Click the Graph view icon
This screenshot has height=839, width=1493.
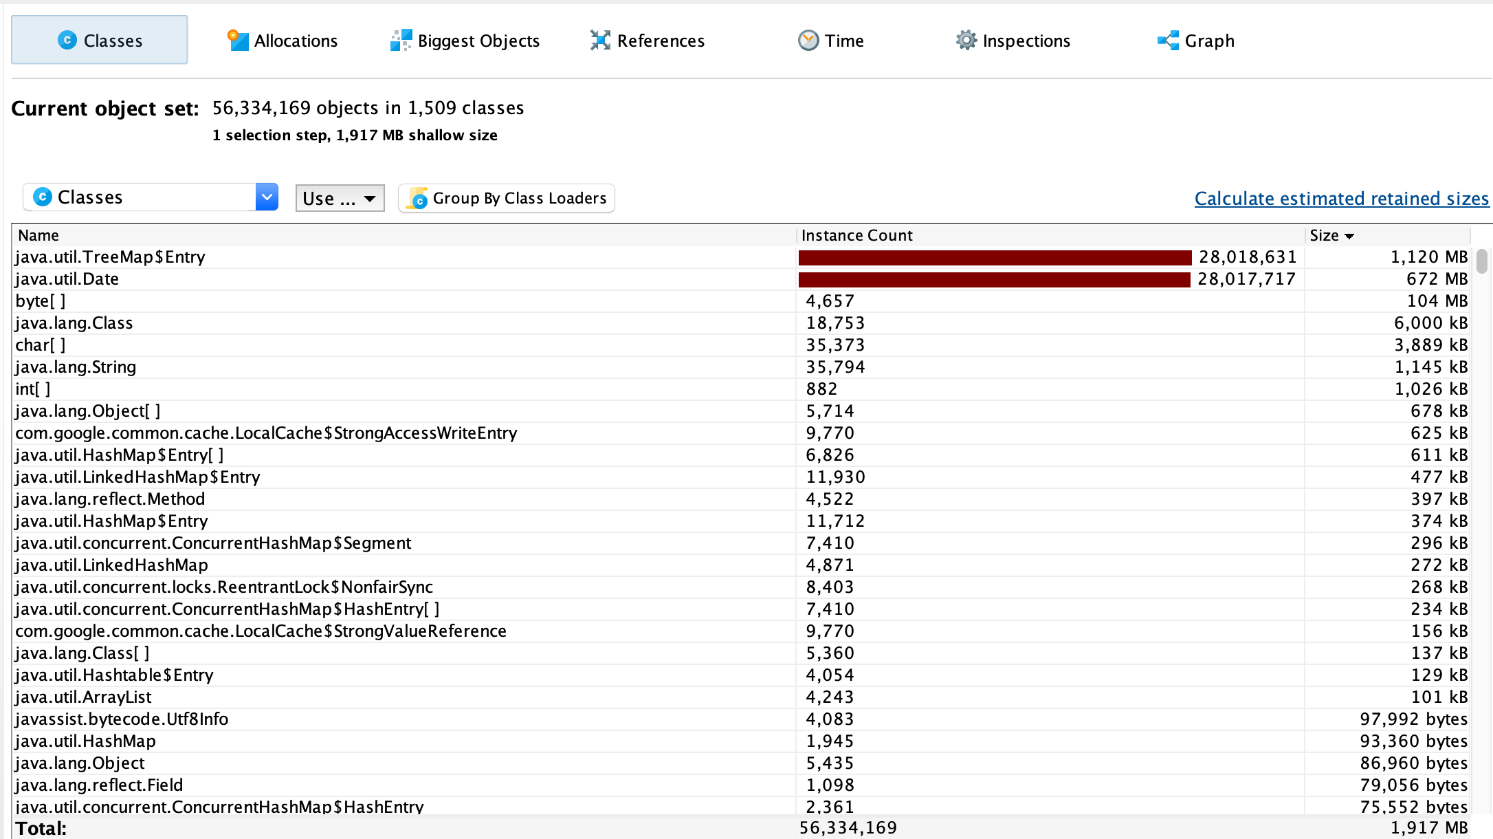[1168, 41]
